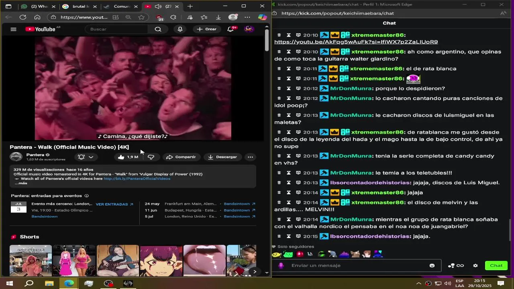Open the Pantera channel name
The width and height of the screenshot is (514, 289).
35,155
